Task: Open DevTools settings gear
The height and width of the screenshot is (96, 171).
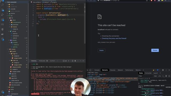Action: [x=163, y=70]
